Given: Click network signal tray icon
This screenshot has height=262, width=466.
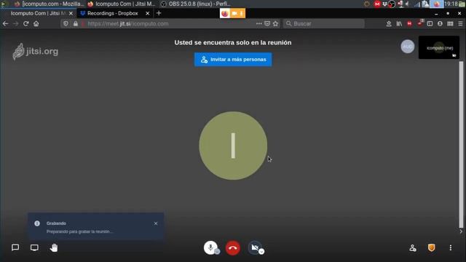Looking at the screenshot, I should coord(417,4).
